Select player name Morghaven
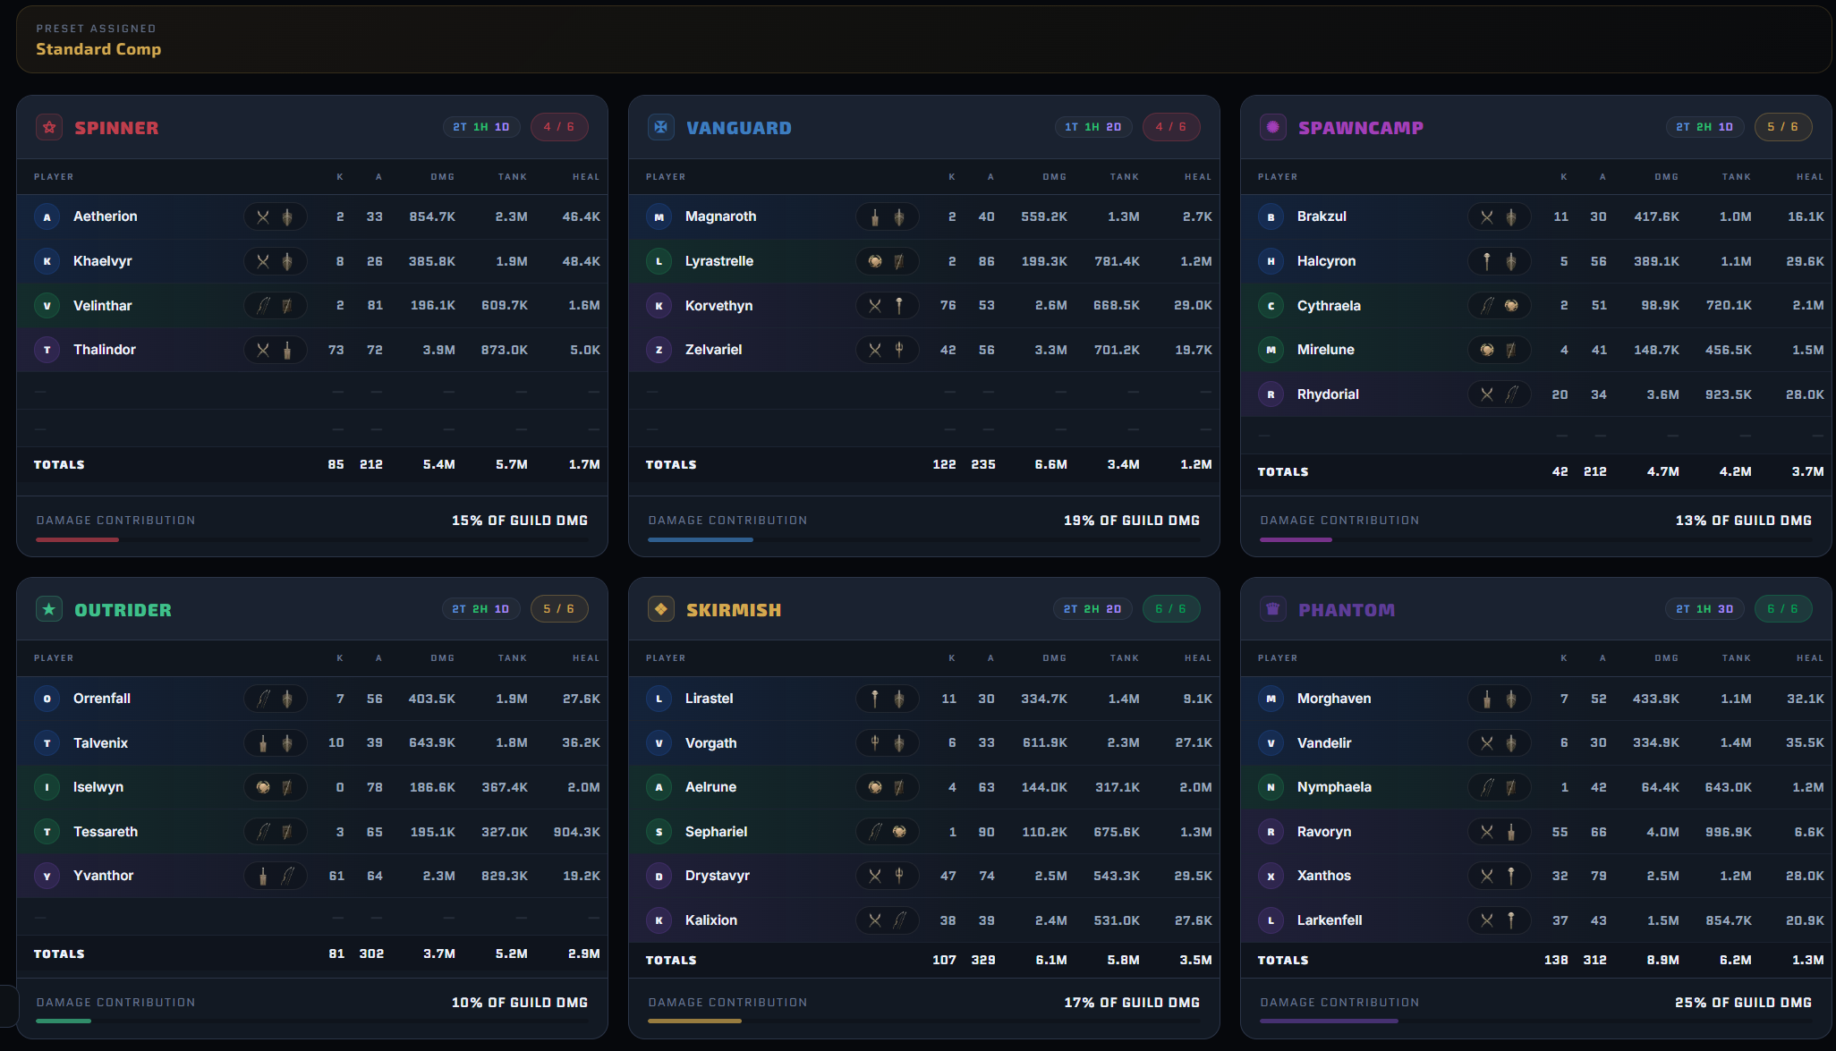This screenshot has width=1836, height=1051. (x=1334, y=699)
